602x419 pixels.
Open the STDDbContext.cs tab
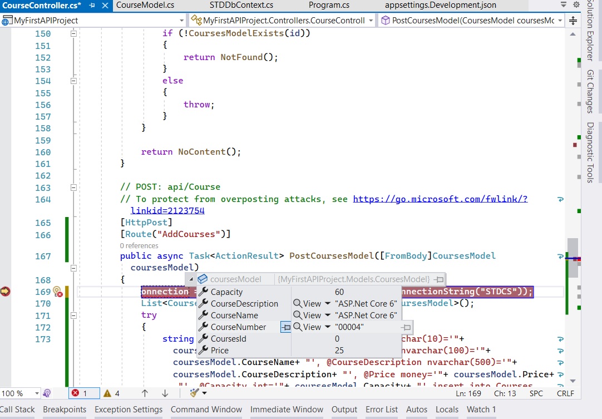pos(241,5)
